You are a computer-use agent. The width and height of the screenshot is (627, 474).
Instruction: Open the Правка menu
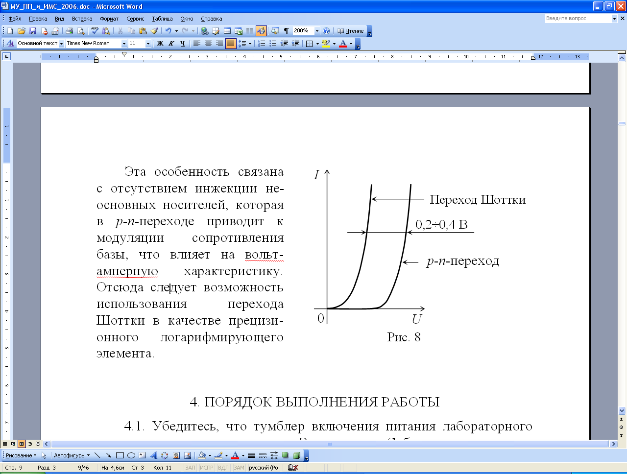point(38,19)
